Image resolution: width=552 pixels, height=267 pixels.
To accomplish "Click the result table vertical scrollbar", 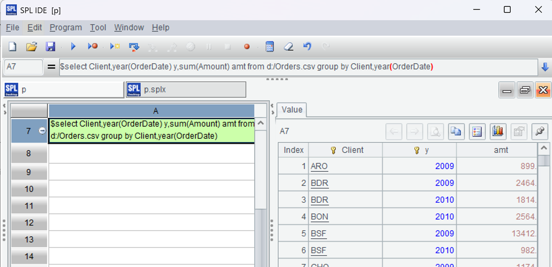I will (x=545, y=200).
